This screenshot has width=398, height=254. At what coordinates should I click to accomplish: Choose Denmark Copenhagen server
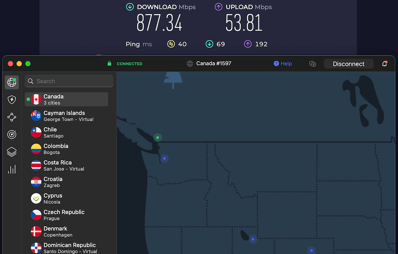pyautogui.click(x=67, y=231)
